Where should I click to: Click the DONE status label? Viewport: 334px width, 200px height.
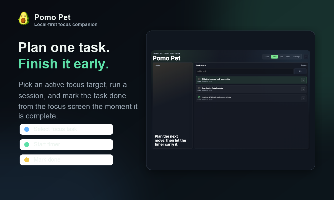click(199, 100)
